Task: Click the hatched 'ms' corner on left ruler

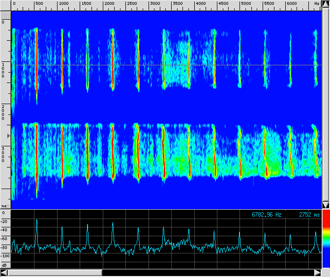Action: pyautogui.click(x=5, y=206)
